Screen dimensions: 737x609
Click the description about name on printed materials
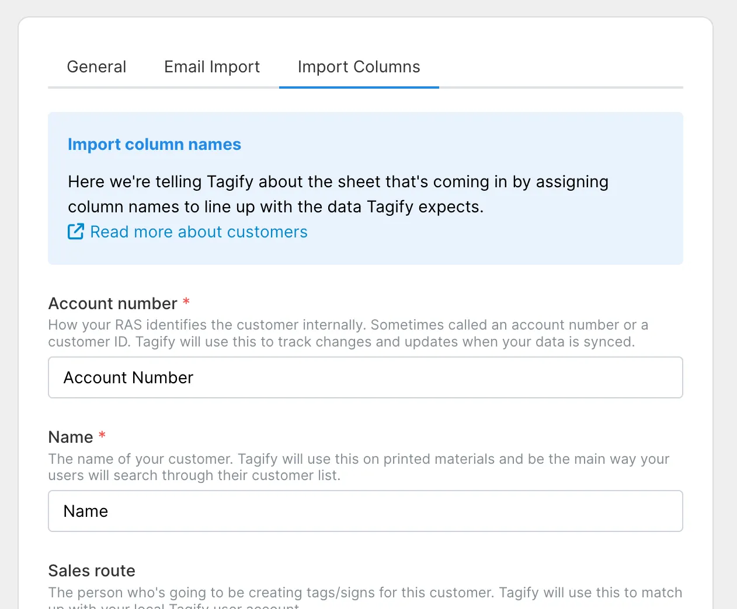coord(359,467)
